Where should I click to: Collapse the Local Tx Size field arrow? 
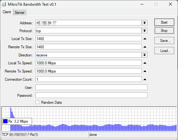[x=145, y=39]
